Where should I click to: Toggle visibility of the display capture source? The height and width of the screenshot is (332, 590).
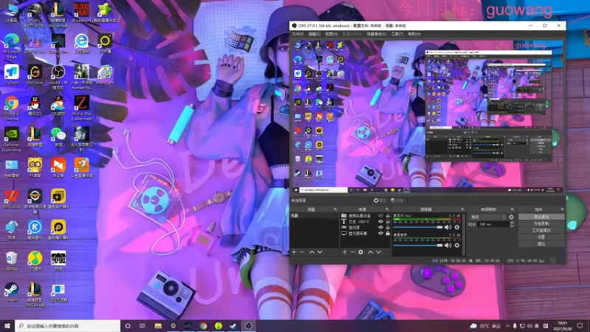(381, 233)
